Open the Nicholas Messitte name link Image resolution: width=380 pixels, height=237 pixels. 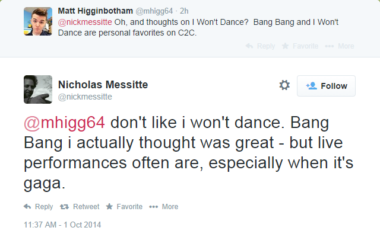click(x=103, y=85)
